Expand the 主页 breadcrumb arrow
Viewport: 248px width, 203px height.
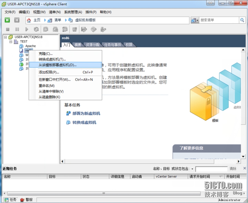45,20
